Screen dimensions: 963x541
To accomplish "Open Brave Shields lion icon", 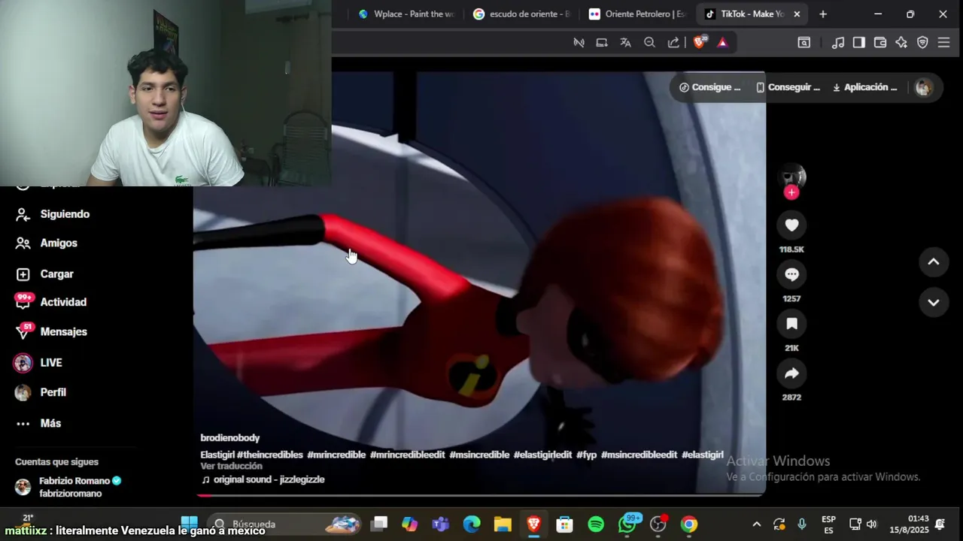I will (699, 42).
